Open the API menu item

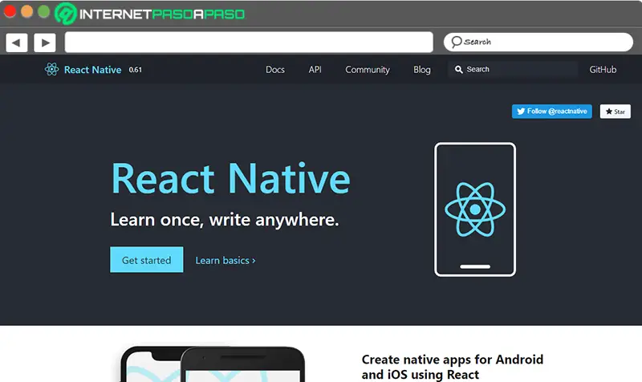(x=315, y=70)
